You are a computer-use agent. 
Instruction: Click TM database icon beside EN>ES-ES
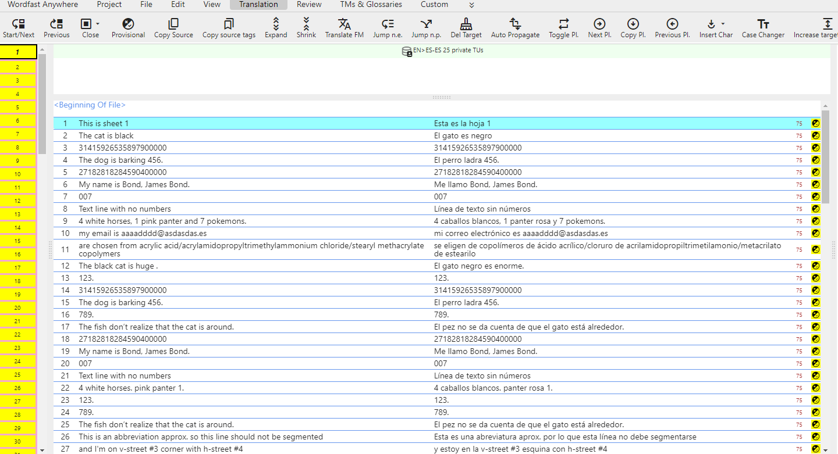coord(407,51)
